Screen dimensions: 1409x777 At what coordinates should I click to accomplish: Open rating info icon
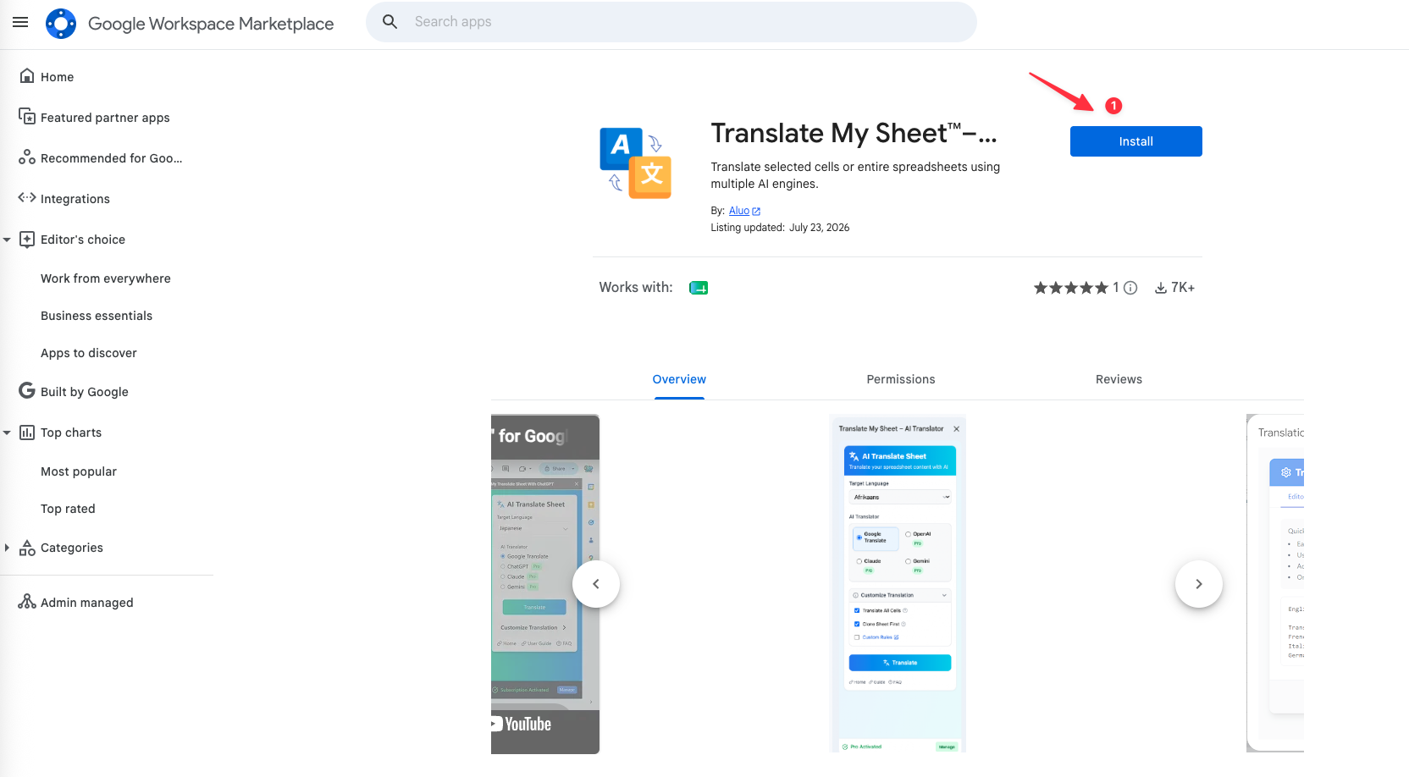click(1130, 288)
